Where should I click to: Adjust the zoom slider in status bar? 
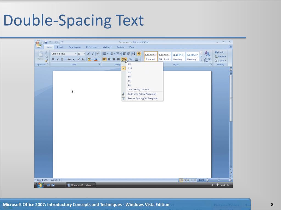(x=219, y=180)
